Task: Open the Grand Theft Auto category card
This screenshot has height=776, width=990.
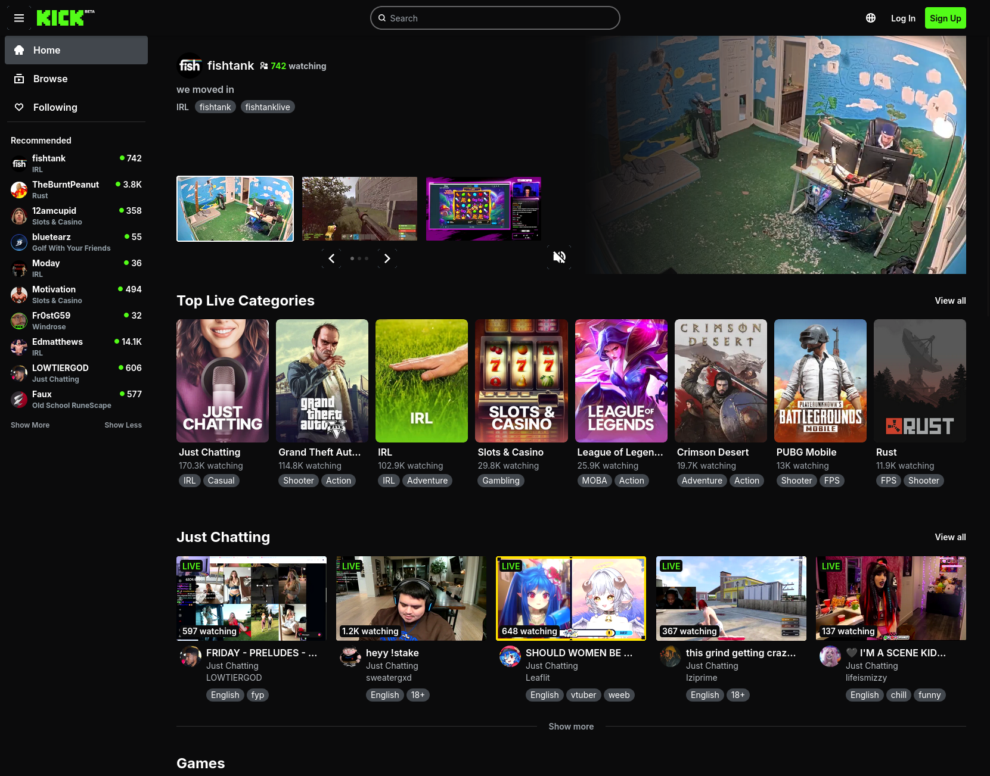Action: tap(322, 381)
